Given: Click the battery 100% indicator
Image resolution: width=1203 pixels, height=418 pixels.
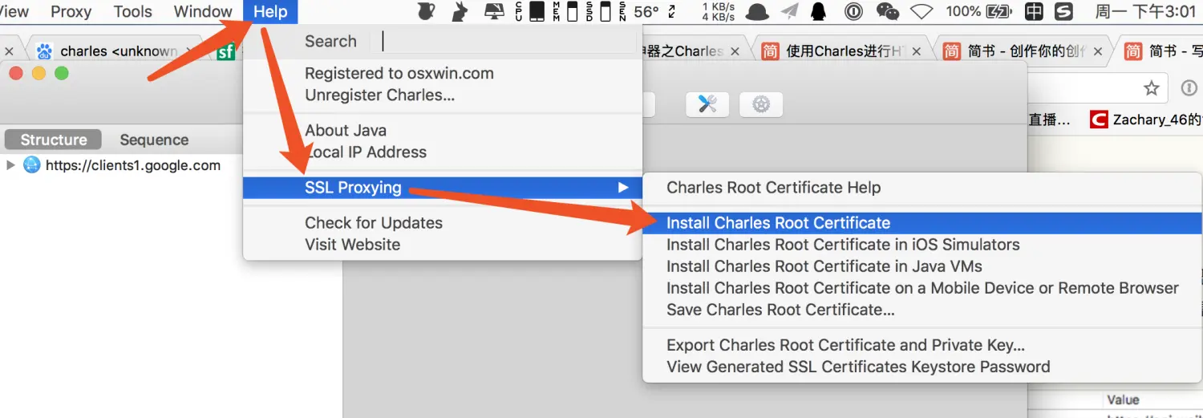Looking at the screenshot, I should 978,11.
